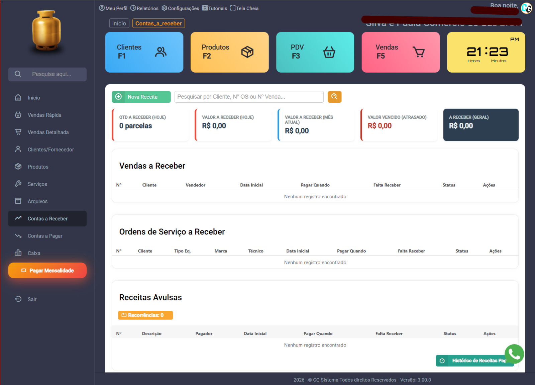
Task: Open Relatórios in the top bar
Action: pyautogui.click(x=144, y=8)
